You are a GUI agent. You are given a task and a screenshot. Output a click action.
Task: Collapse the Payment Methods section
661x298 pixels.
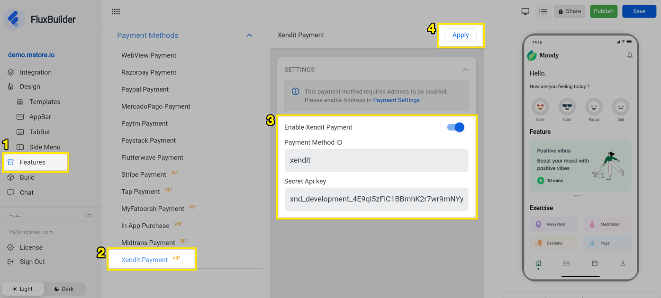click(x=249, y=35)
